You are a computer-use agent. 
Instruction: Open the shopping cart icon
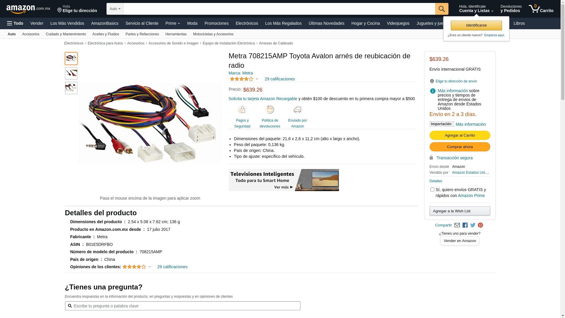point(541,9)
